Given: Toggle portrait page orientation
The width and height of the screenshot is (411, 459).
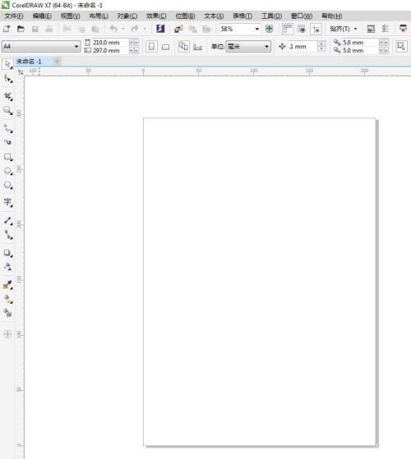Looking at the screenshot, I should pos(151,47).
